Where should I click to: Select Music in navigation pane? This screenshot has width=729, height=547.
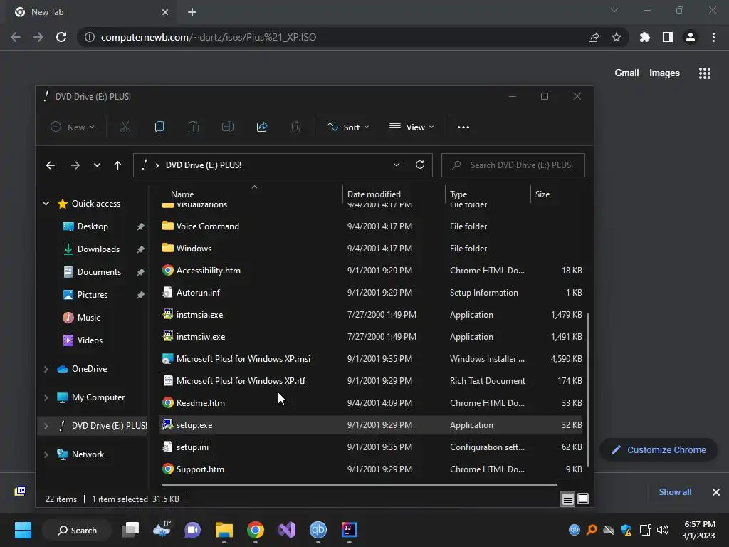click(x=88, y=318)
